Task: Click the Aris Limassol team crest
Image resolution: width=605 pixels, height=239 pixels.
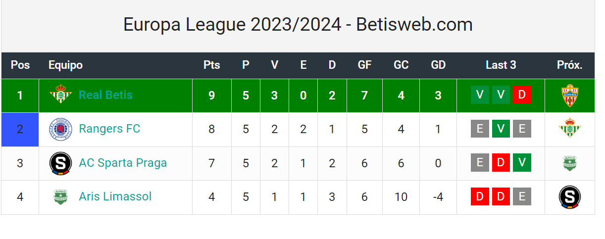Action: pyautogui.click(x=61, y=197)
